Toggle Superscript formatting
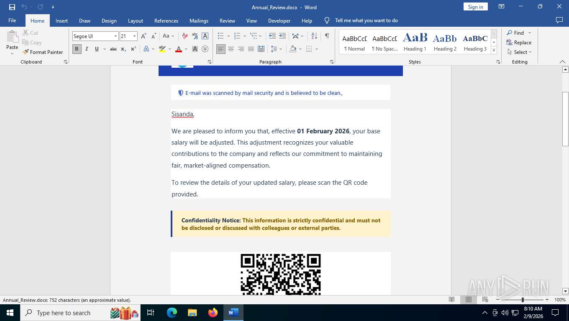Screen dimensions: 569x321 click(133, 49)
